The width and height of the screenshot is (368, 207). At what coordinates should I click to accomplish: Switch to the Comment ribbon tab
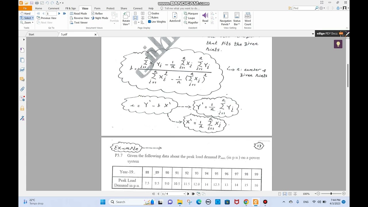(54, 8)
